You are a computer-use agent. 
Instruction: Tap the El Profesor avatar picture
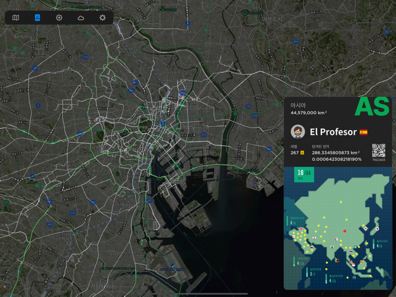coord(297,132)
